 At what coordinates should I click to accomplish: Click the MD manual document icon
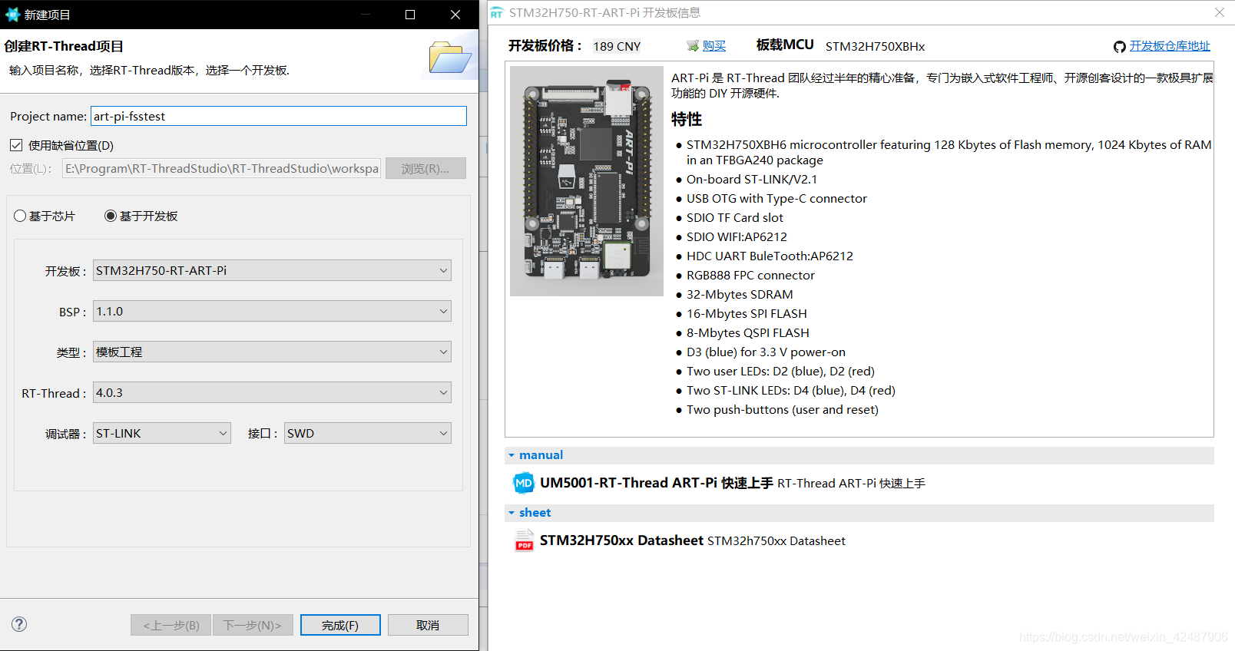pyautogui.click(x=524, y=483)
